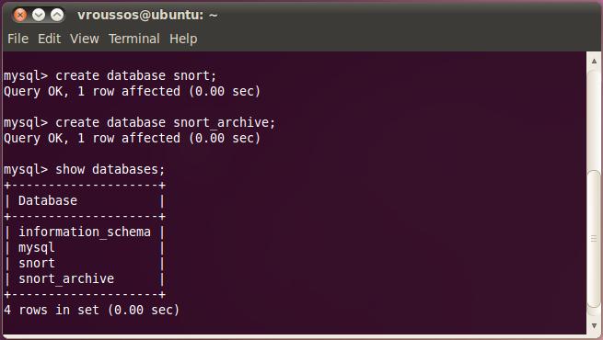
Task: Click the '4 rows in set' result line
Action: coord(91,310)
